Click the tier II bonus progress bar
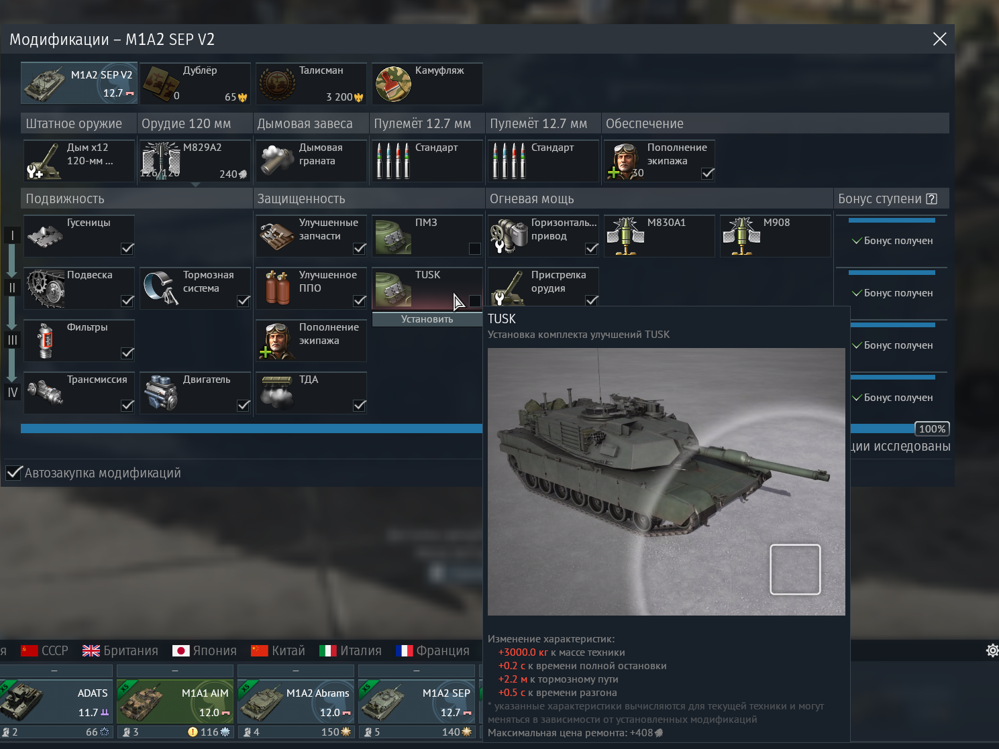Viewport: 999px width, 749px height. (892, 272)
